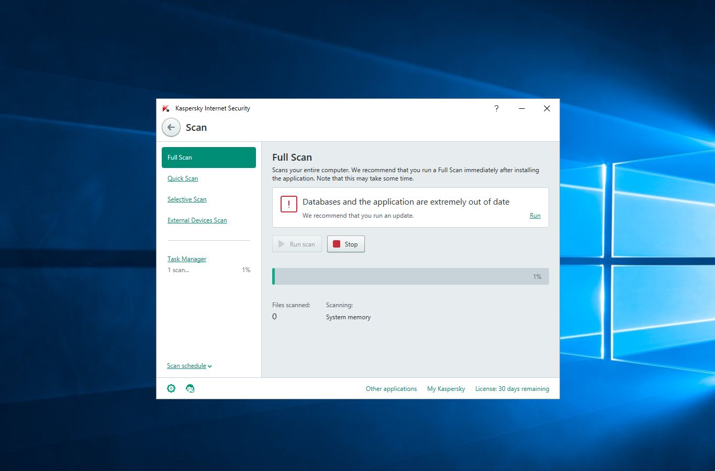Go back using the arrow button
This screenshot has width=715, height=471.
point(171,127)
